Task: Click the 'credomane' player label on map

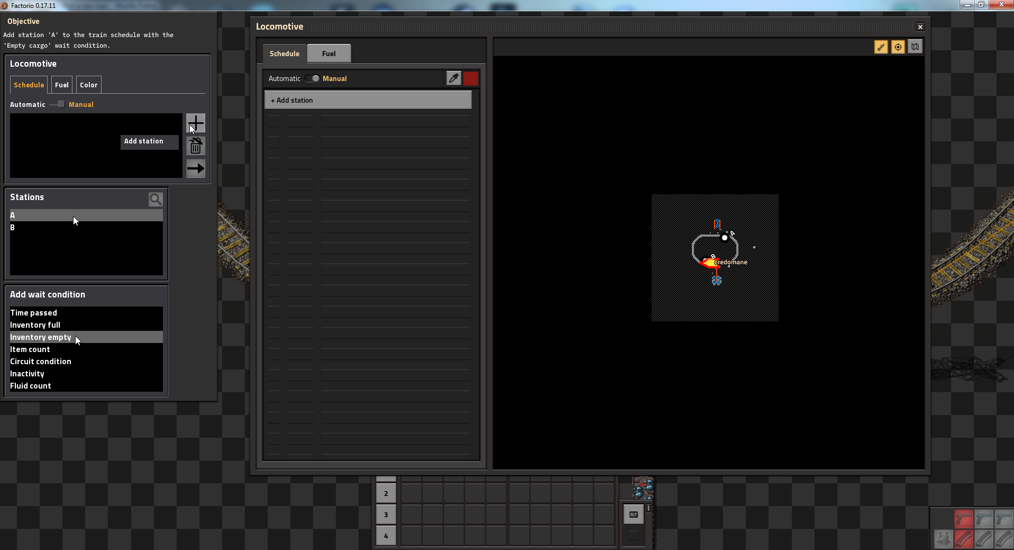Action: 730,262
